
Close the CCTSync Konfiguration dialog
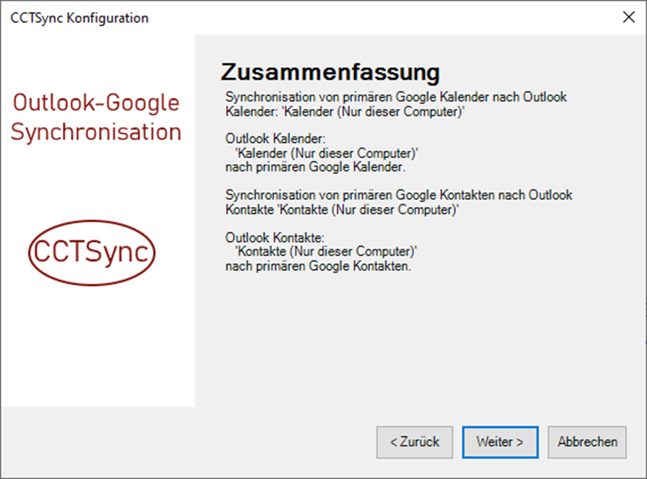[x=629, y=17]
